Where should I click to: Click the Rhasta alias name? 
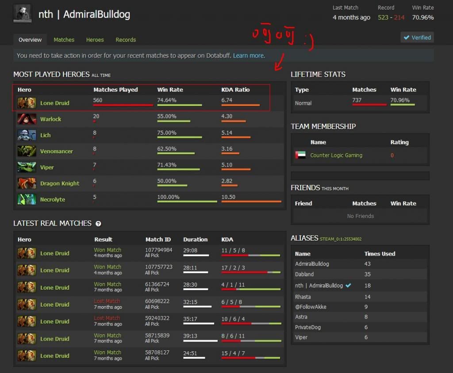(303, 297)
